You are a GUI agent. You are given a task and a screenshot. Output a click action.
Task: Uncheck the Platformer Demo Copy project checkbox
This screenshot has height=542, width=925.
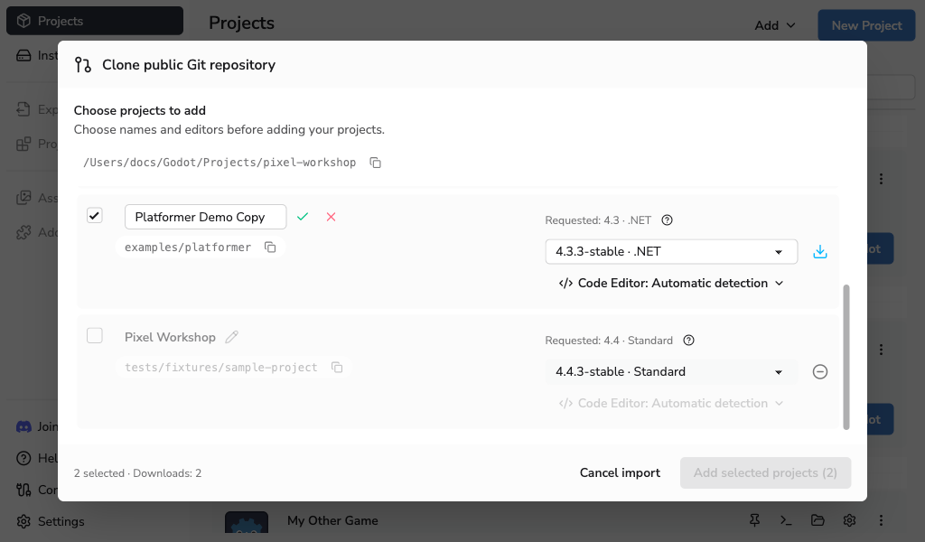tap(94, 215)
